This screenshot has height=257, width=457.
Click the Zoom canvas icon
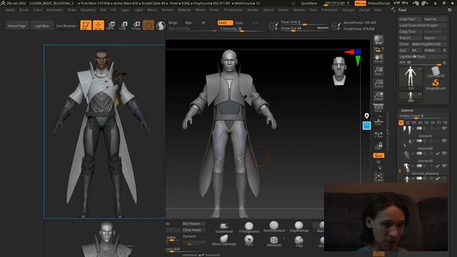pos(378,71)
